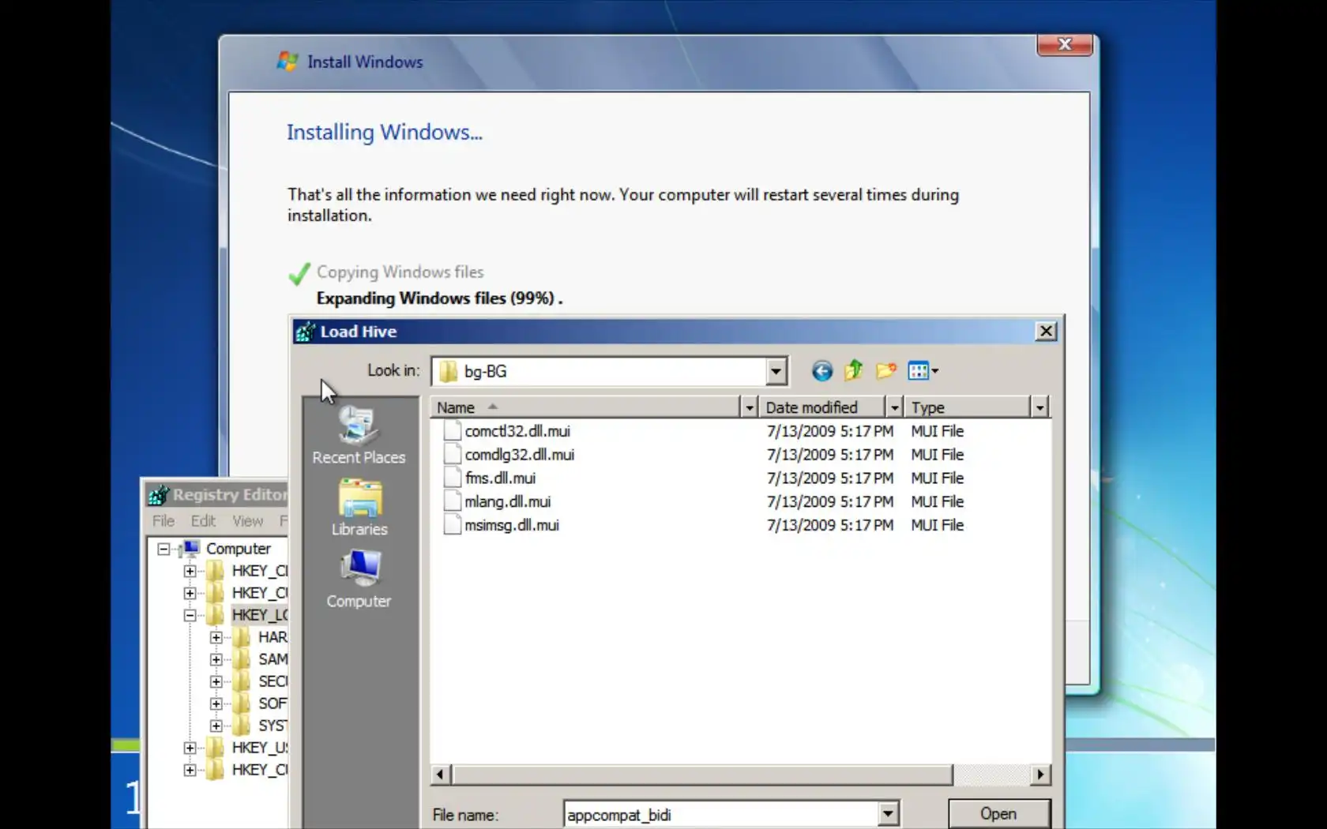Open the View menu in Registry Editor
This screenshot has width=1327, height=829.
click(x=247, y=521)
